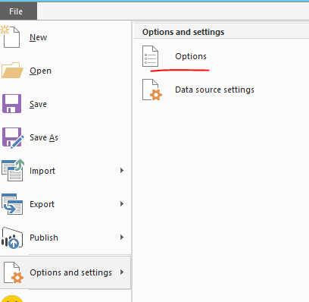
Task: Choose the Open menu entry label
Action: coord(40,71)
